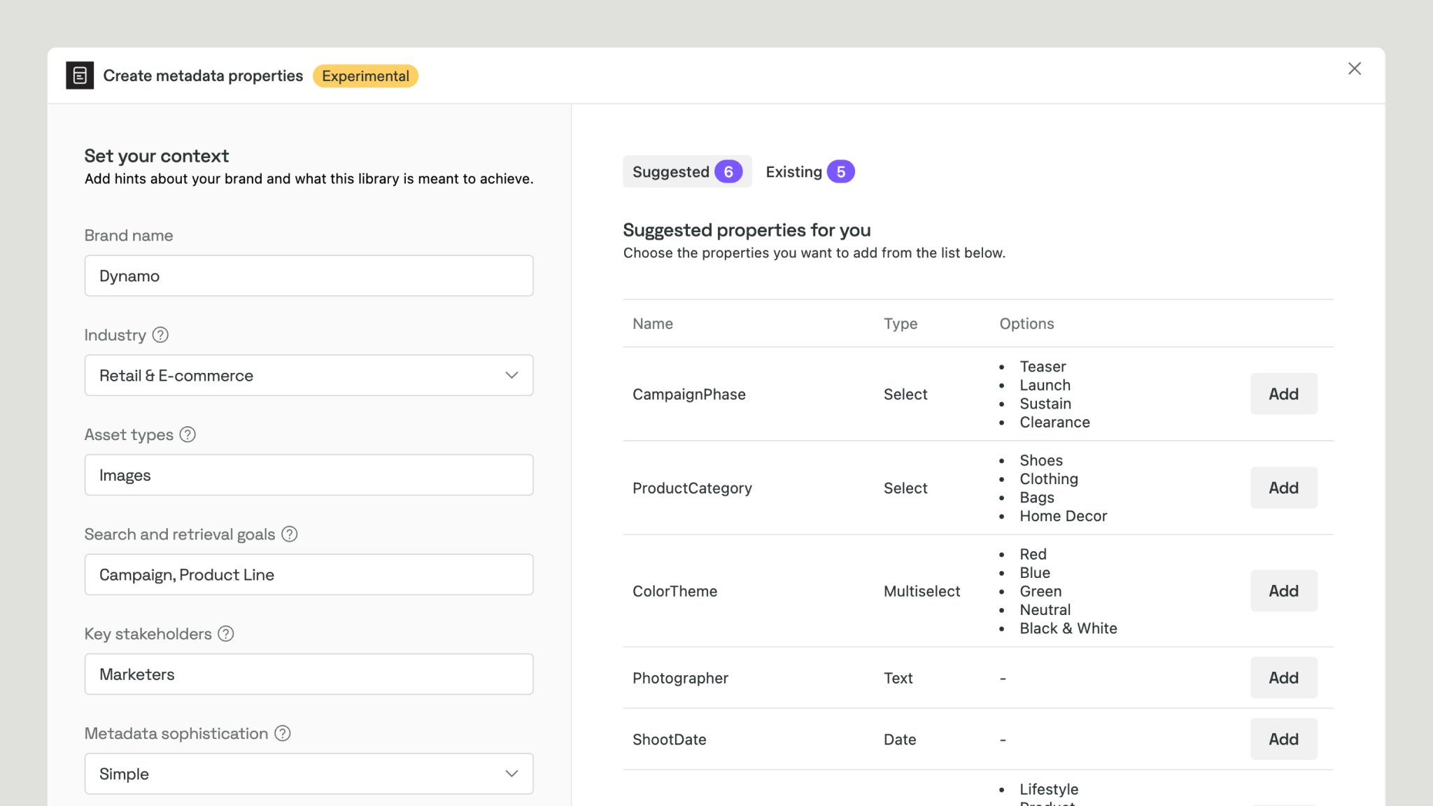Open the Industry dropdown
The width and height of the screenshot is (1433, 806).
309,376
